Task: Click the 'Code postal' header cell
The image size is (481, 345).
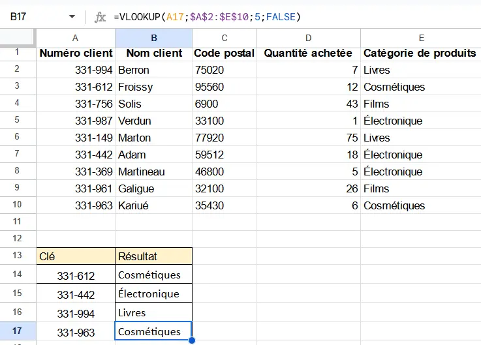Action: (x=225, y=53)
